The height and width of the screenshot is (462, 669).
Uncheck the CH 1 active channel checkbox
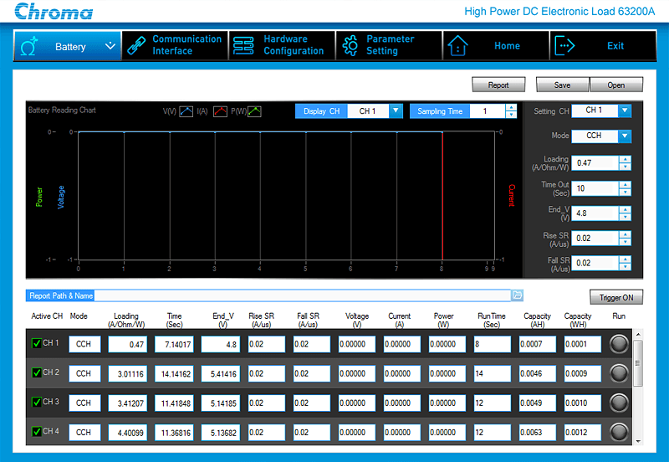point(37,343)
